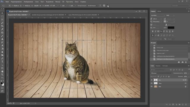
Task: Create a new layer from Layers panel
Action: pos(183,104)
